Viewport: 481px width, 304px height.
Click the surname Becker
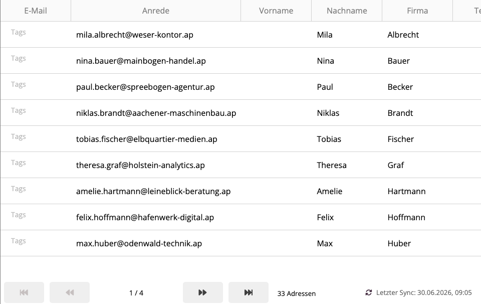click(x=400, y=87)
